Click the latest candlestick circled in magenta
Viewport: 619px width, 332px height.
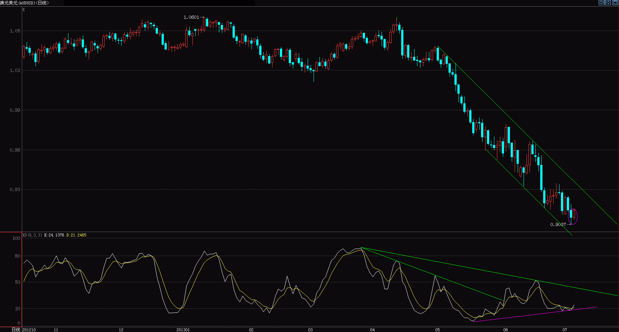click(574, 214)
